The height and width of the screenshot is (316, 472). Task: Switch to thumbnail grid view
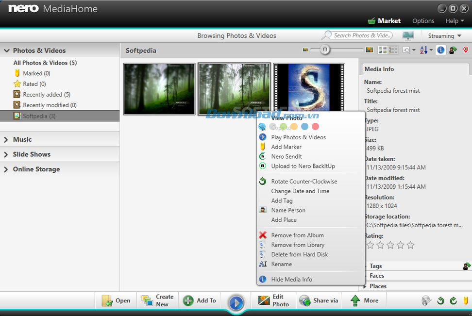[383, 50]
